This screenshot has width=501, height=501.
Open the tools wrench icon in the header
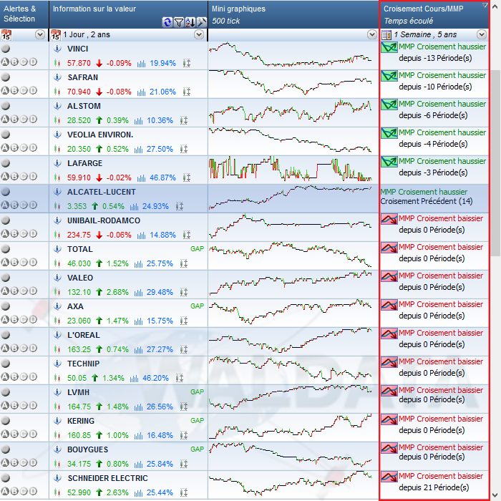click(x=202, y=21)
